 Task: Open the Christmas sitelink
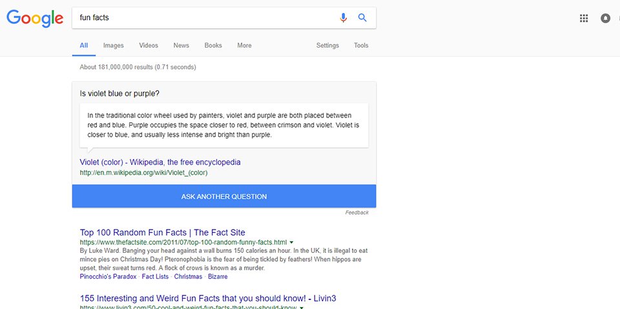[188, 277]
